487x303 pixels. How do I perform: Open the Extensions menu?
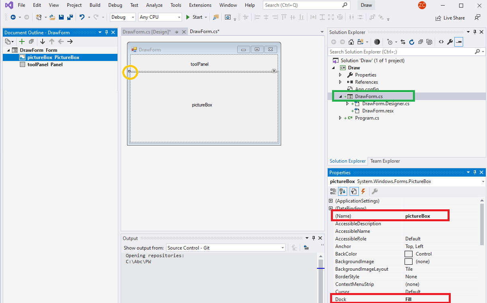pyautogui.click(x=200, y=5)
